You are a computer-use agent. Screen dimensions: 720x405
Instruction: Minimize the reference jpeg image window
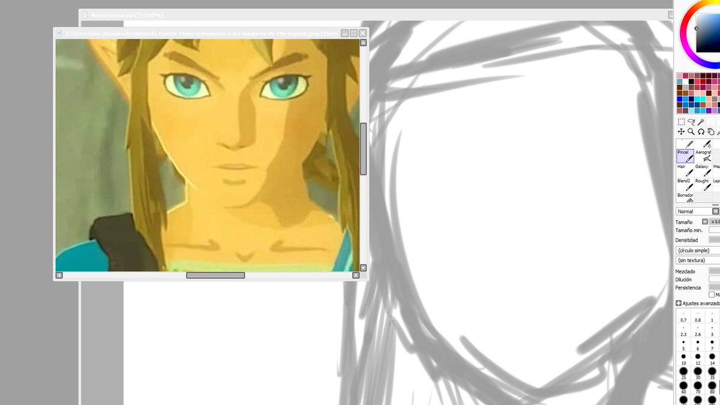coord(345,33)
